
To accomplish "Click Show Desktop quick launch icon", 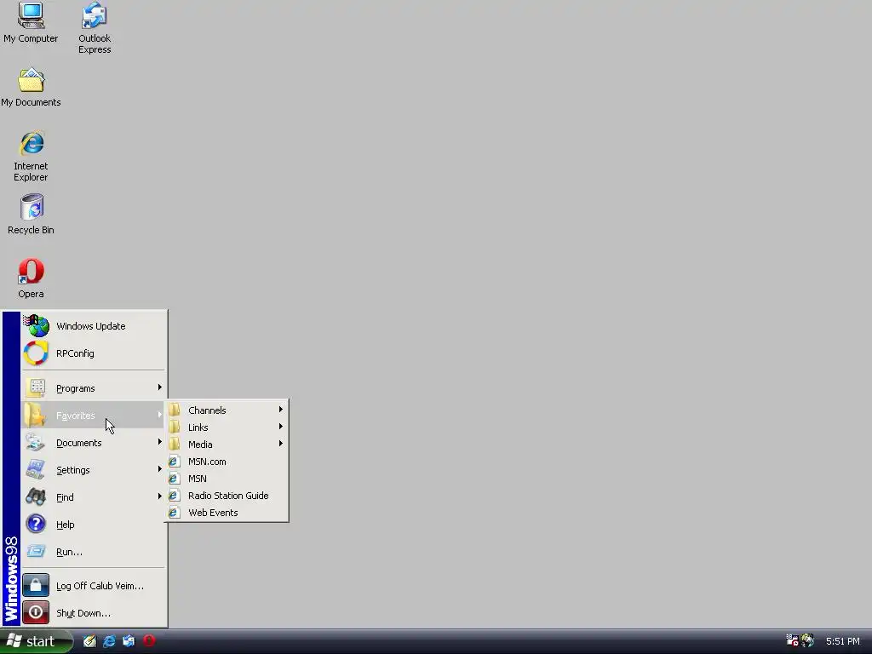I will [x=89, y=640].
